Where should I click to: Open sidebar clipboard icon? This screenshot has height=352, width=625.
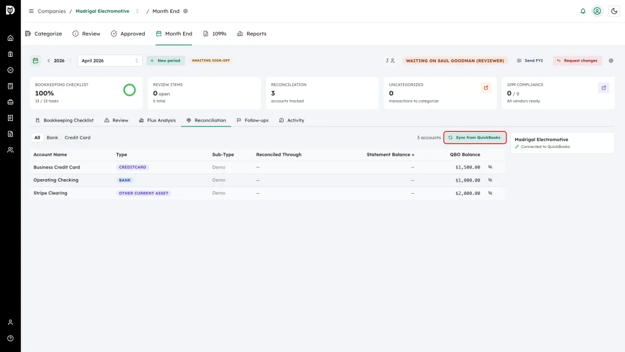[10, 54]
